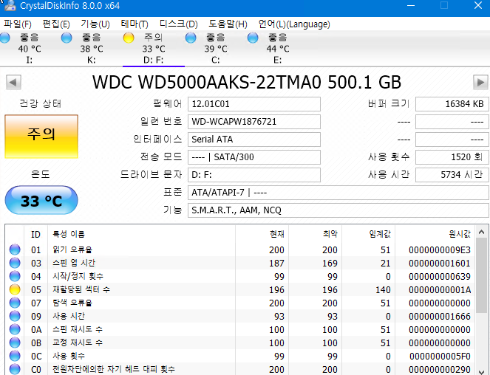Click the 임계값 column header
The height and width of the screenshot is (375, 490).
click(369, 234)
